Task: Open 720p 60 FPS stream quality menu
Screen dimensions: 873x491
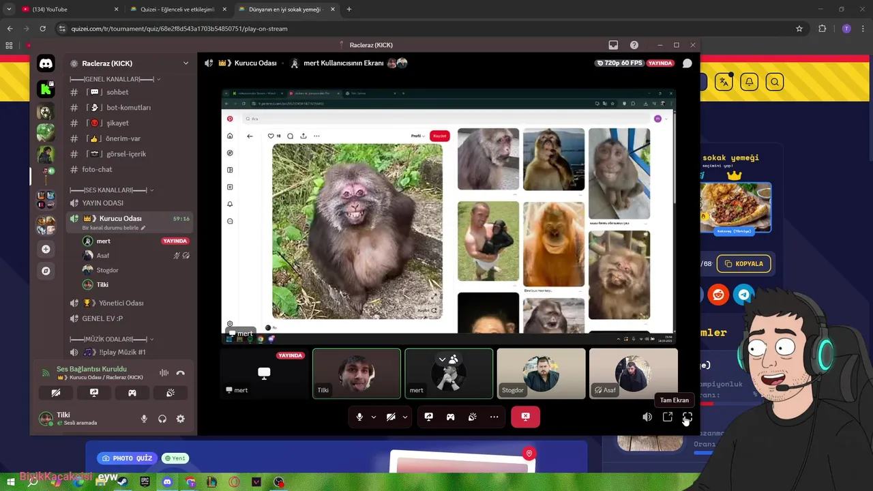Action: tap(619, 63)
